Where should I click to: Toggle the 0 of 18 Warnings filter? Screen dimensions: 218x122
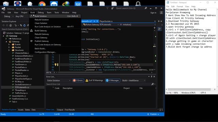point(94,80)
